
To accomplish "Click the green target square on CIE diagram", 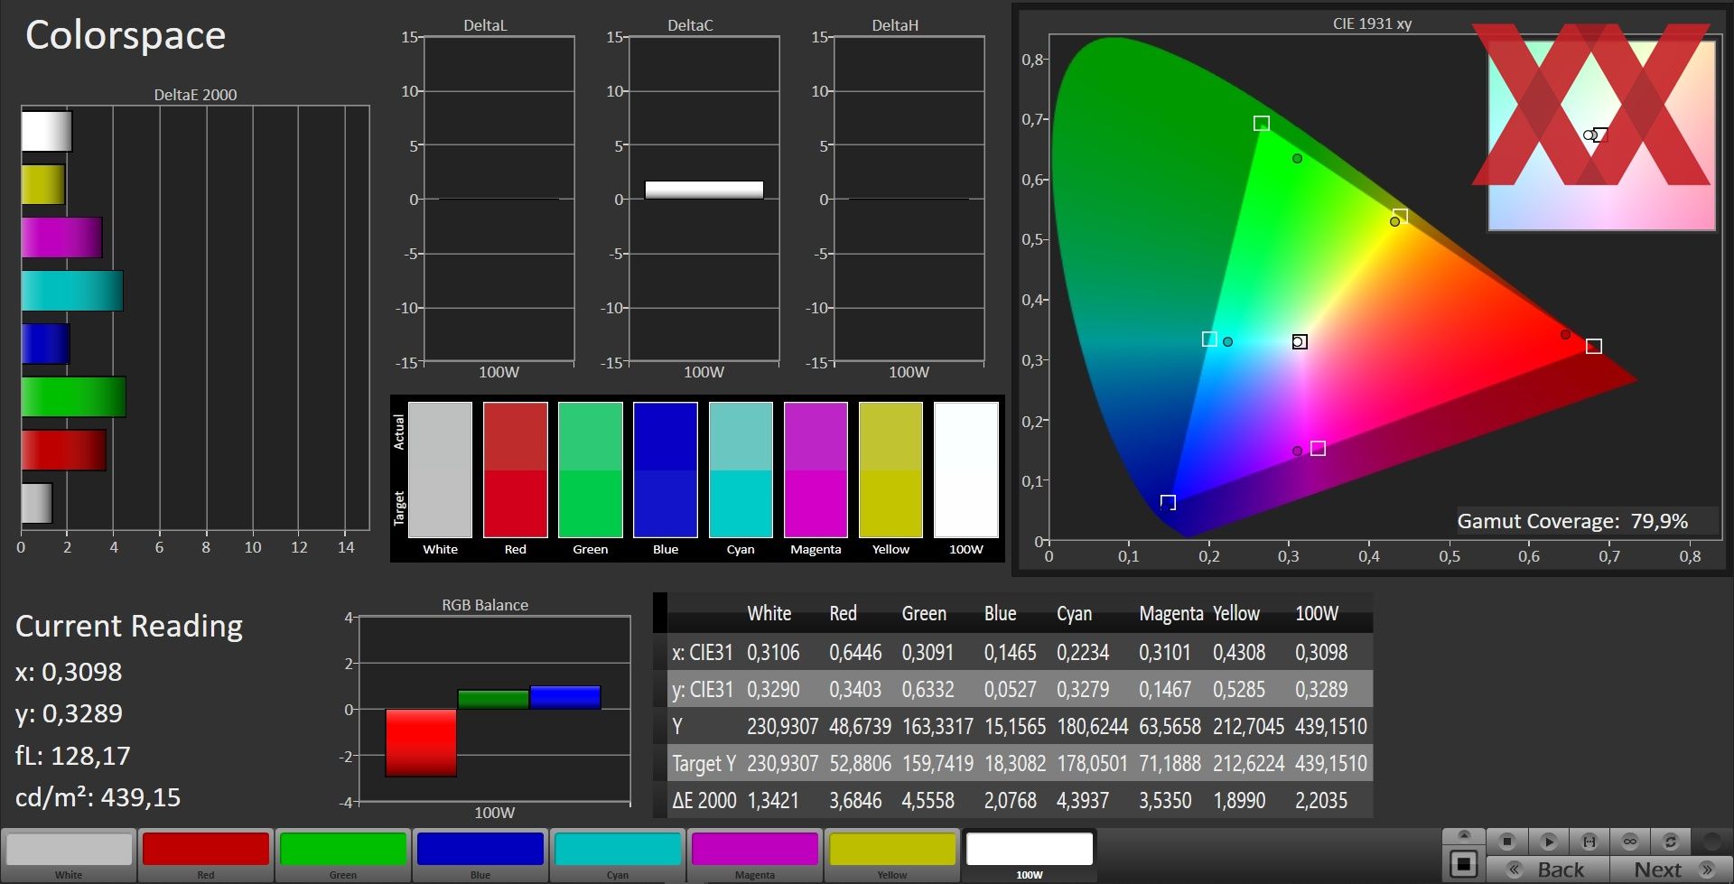I will pyautogui.click(x=1262, y=123).
